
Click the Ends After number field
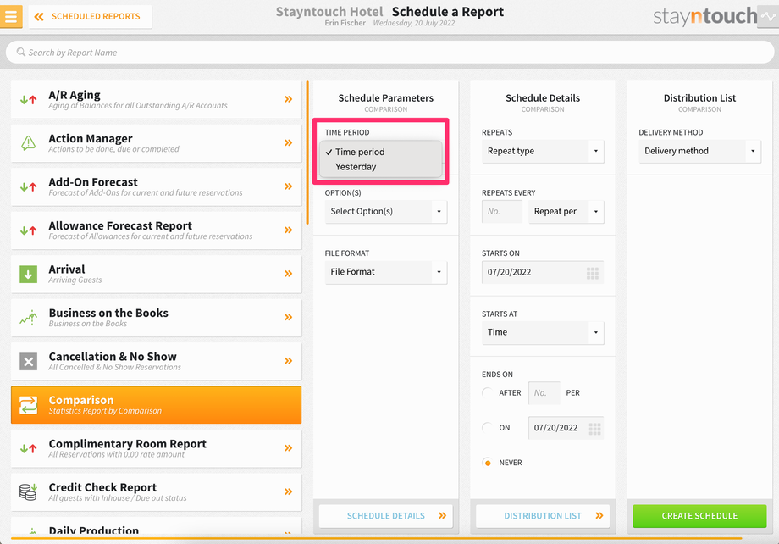(544, 393)
